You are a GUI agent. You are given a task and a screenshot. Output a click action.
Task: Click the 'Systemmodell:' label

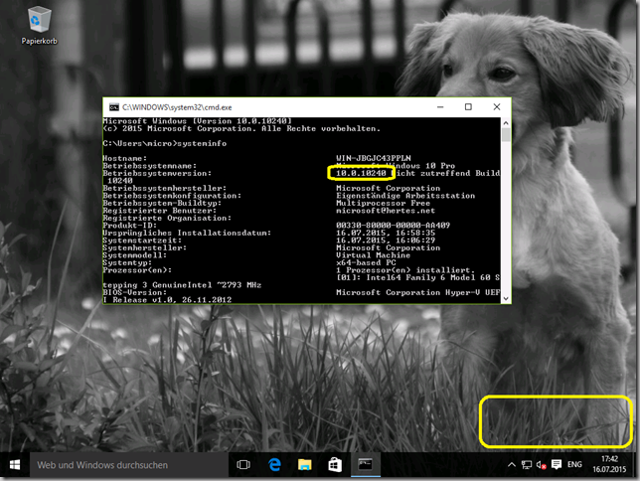(x=135, y=255)
